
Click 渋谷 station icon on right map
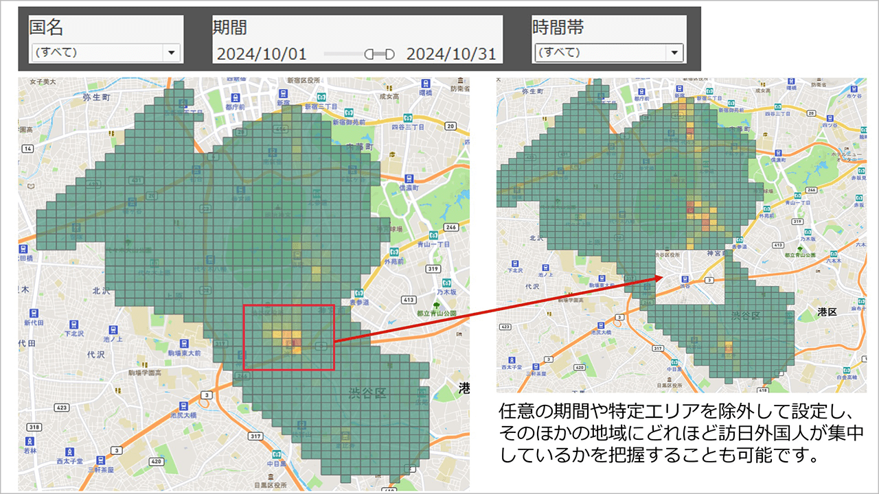[x=684, y=279]
